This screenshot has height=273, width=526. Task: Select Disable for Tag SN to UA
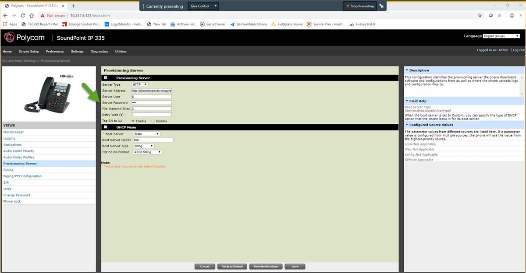coord(152,121)
